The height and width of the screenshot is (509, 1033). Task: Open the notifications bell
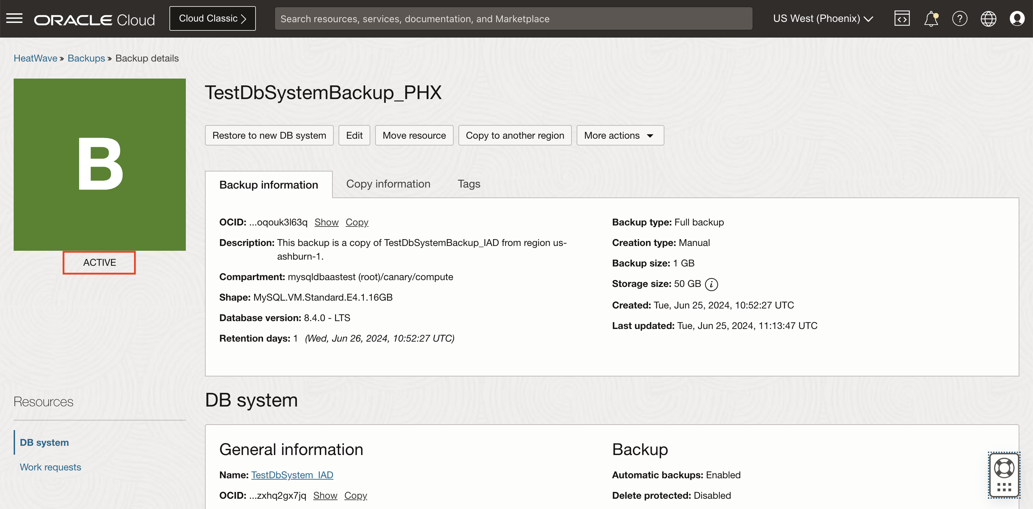click(931, 18)
